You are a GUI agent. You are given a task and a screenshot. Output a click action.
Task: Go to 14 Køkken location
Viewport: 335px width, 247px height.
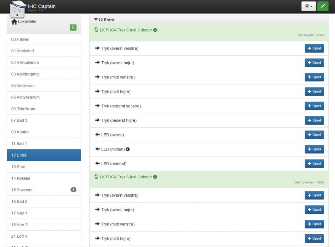click(x=21, y=178)
